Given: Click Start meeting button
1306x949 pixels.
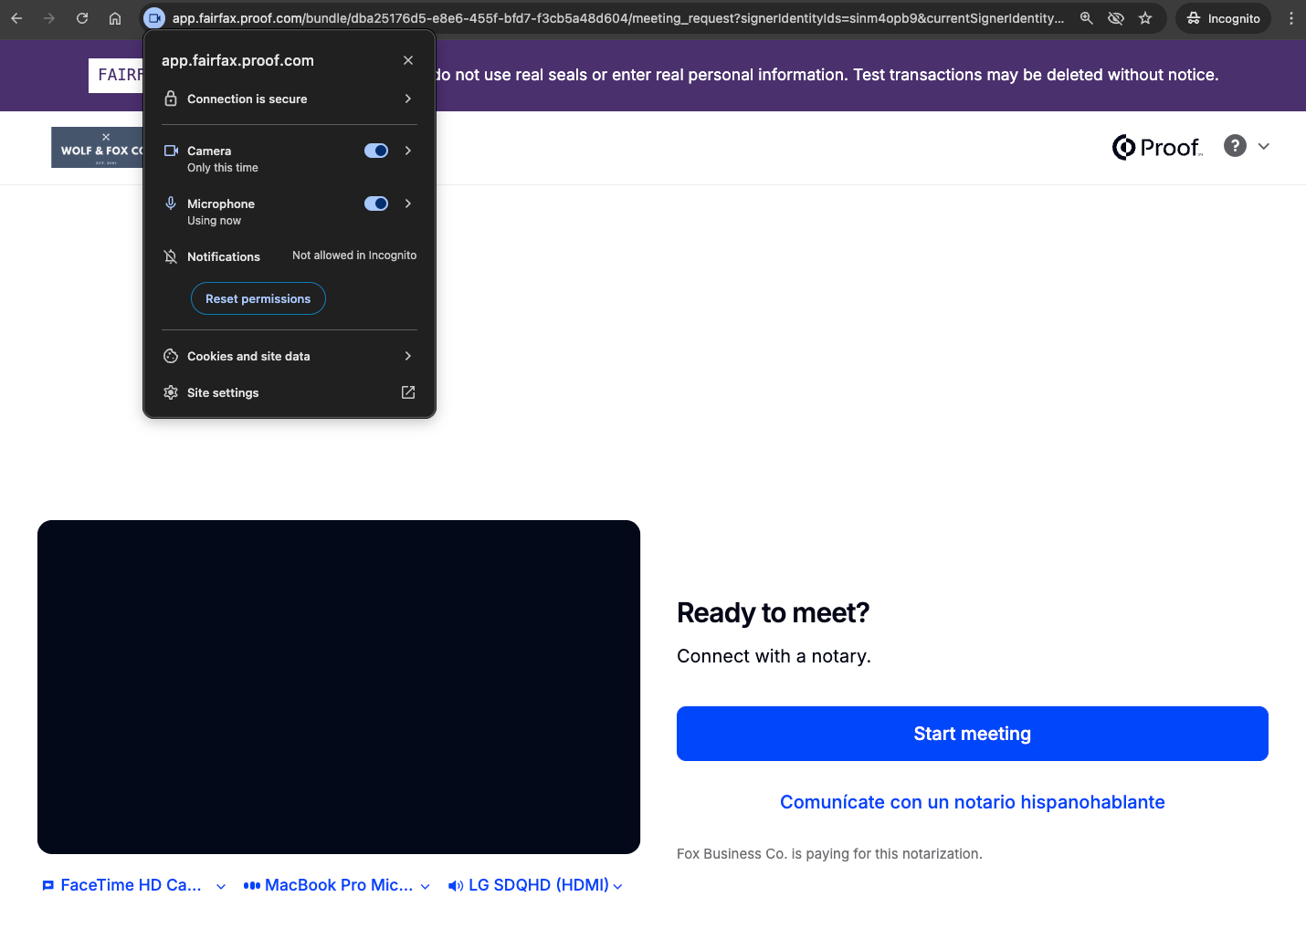Looking at the screenshot, I should (973, 734).
